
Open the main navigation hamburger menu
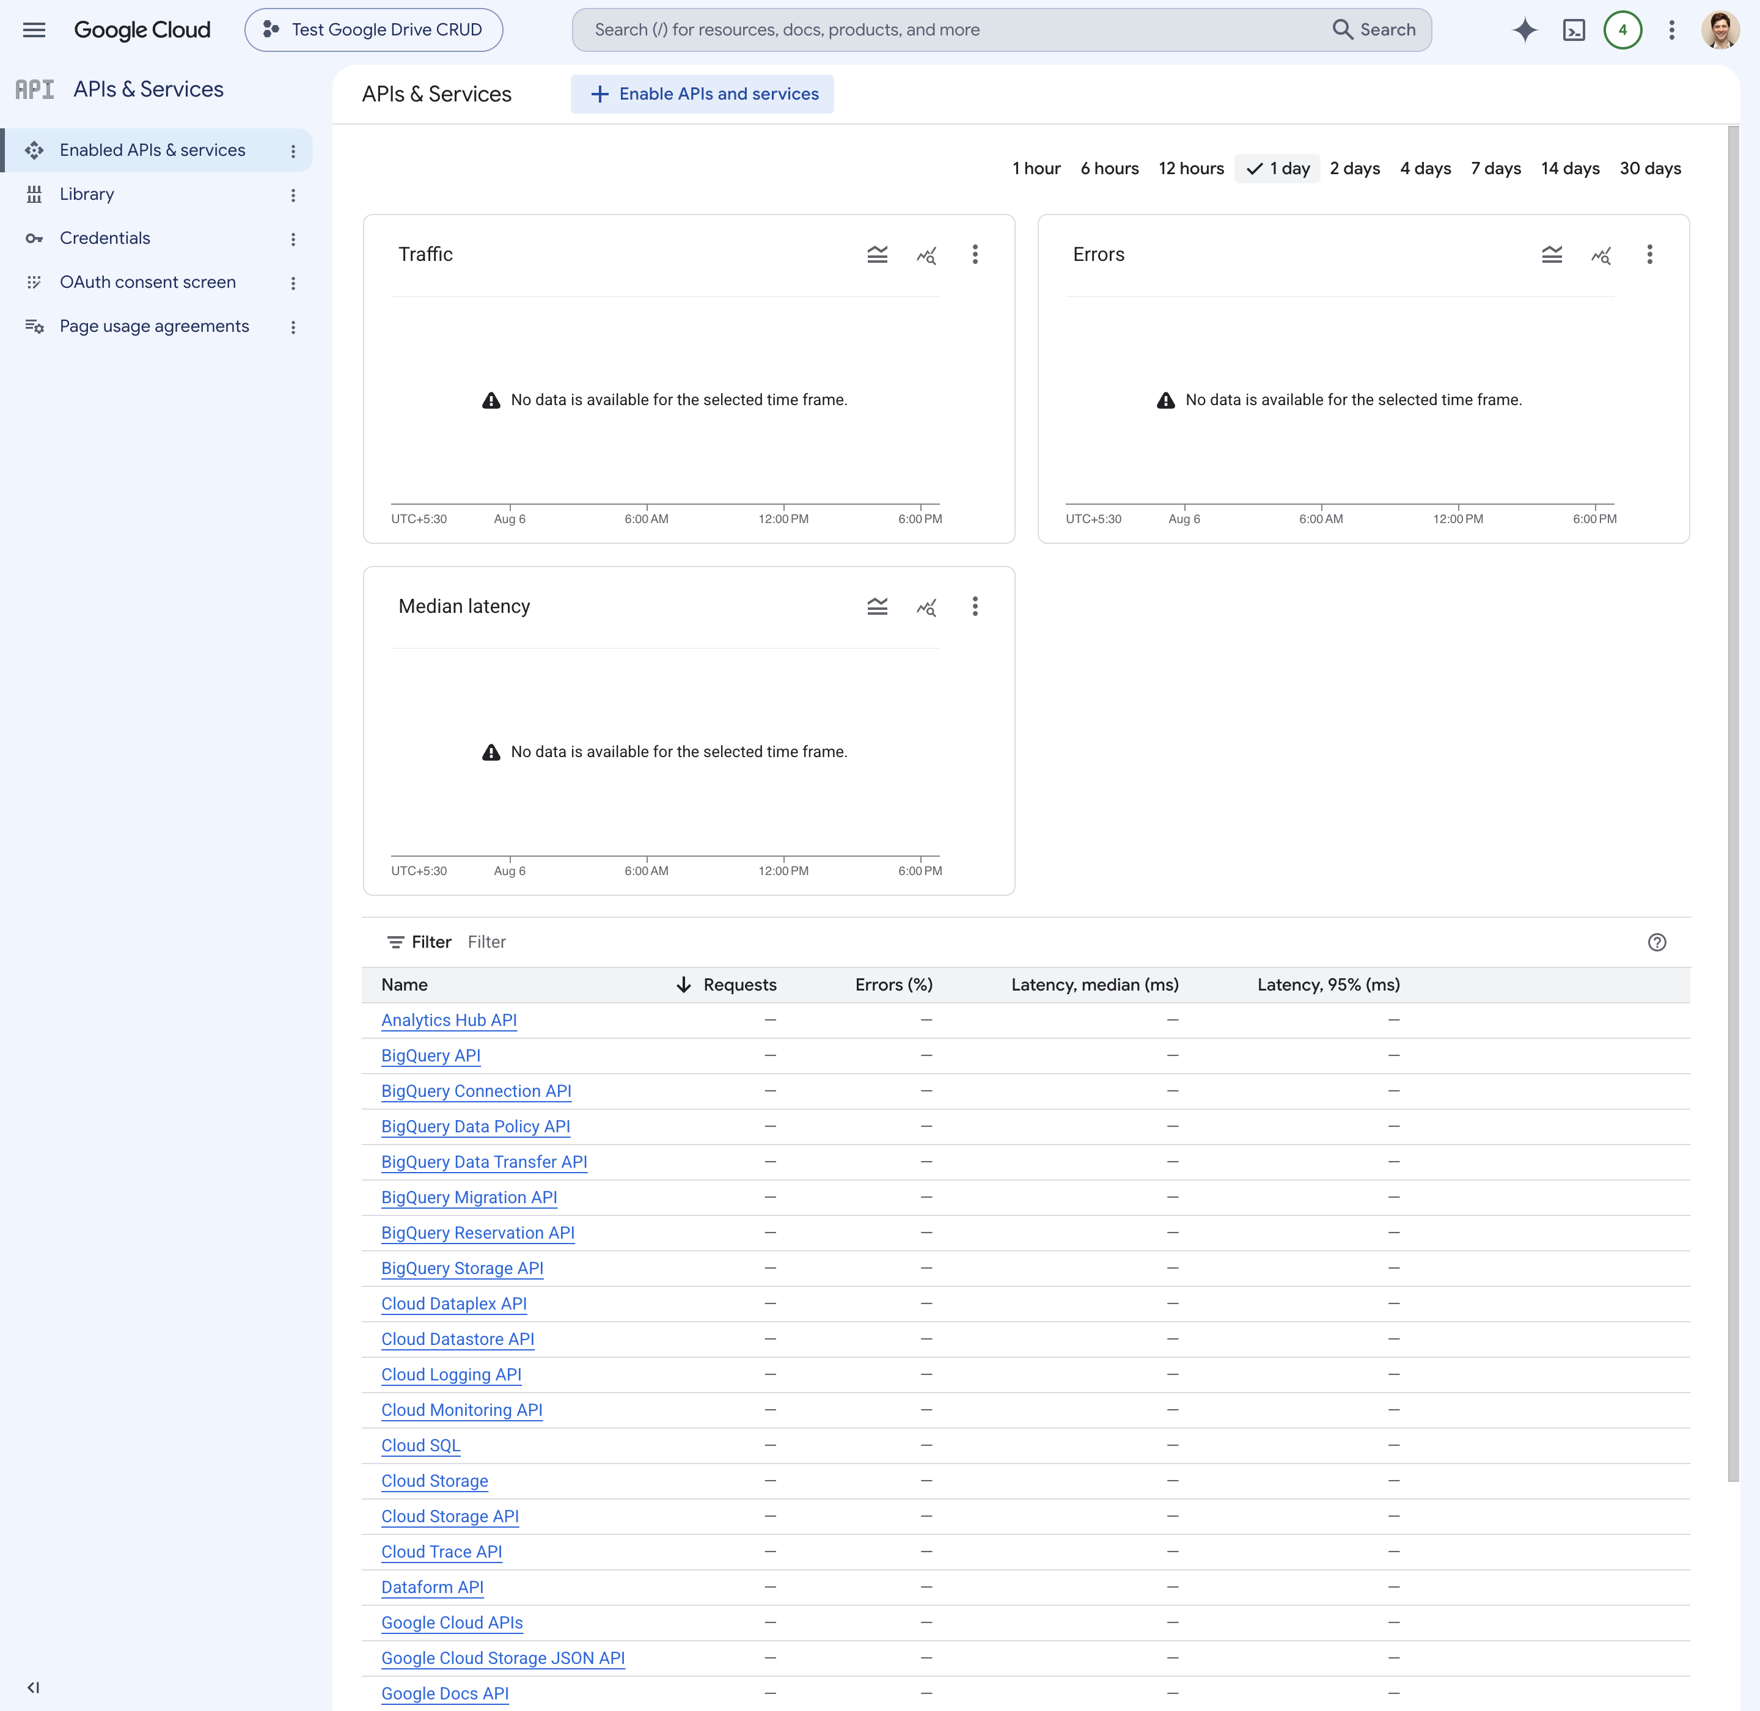pos(34,30)
